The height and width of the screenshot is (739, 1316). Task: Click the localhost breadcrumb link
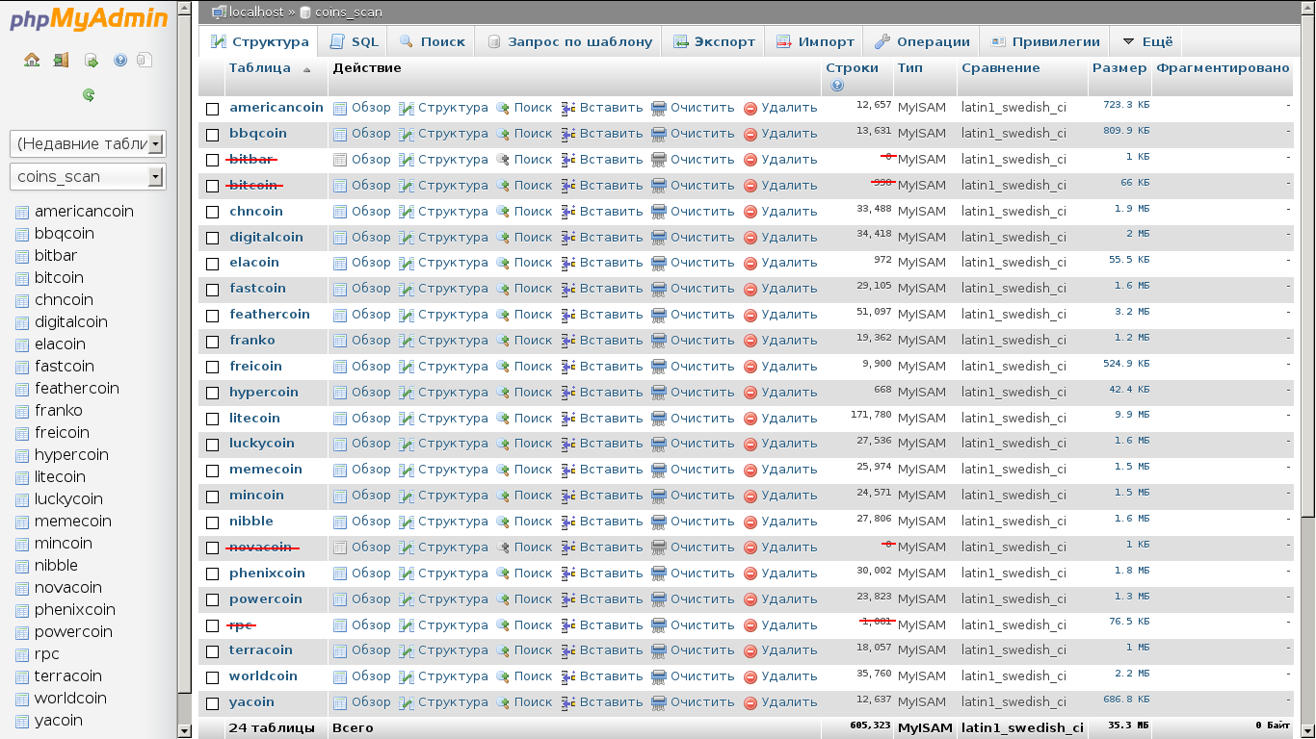258,13
